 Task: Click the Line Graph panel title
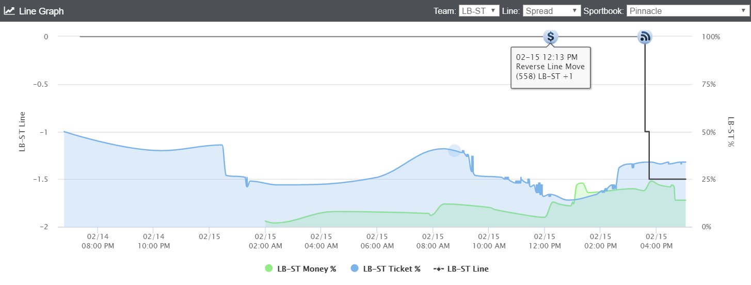click(41, 11)
